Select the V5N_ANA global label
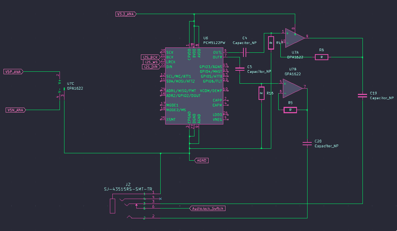Image resolution: width=397 pixels, height=231 pixels. 16,110
